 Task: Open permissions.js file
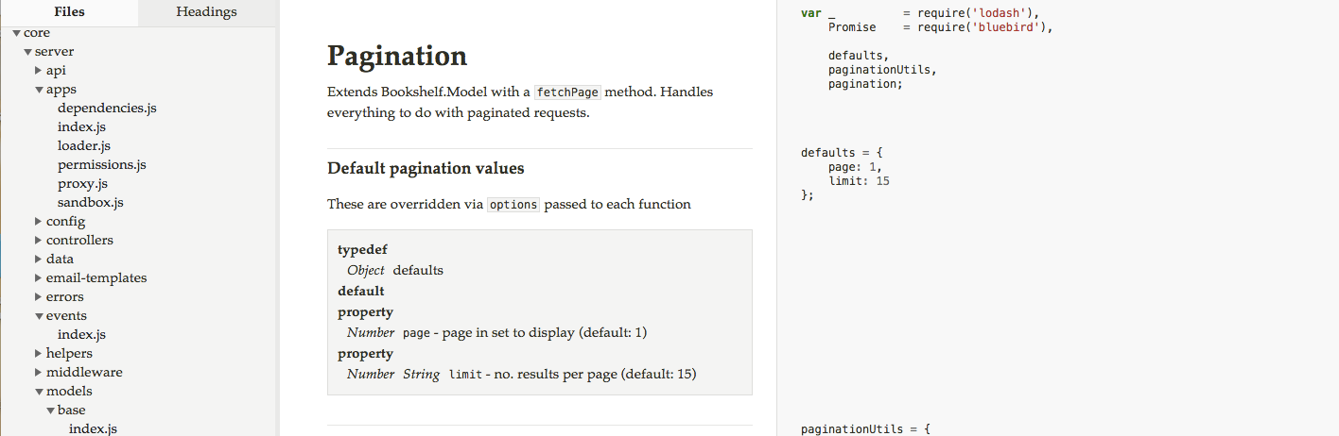pos(102,165)
